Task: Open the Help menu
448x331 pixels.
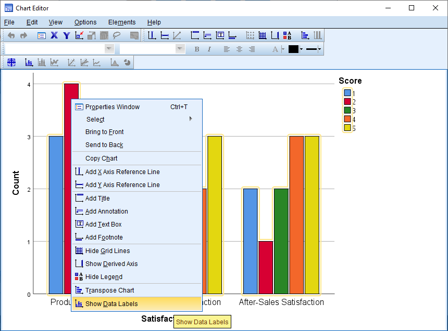Action: tap(154, 22)
